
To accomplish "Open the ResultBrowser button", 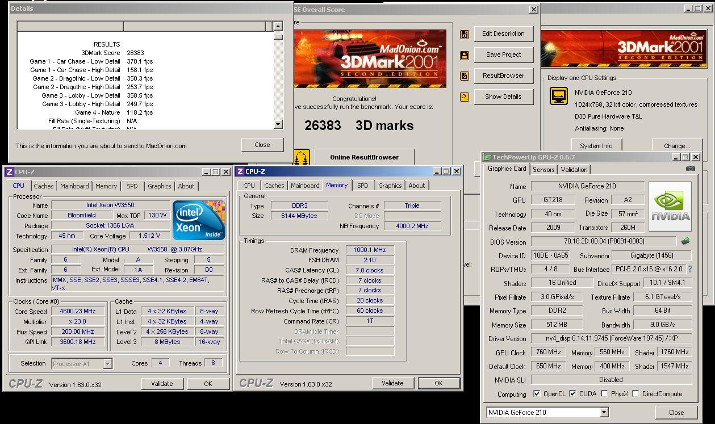I will [x=503, y=76].
